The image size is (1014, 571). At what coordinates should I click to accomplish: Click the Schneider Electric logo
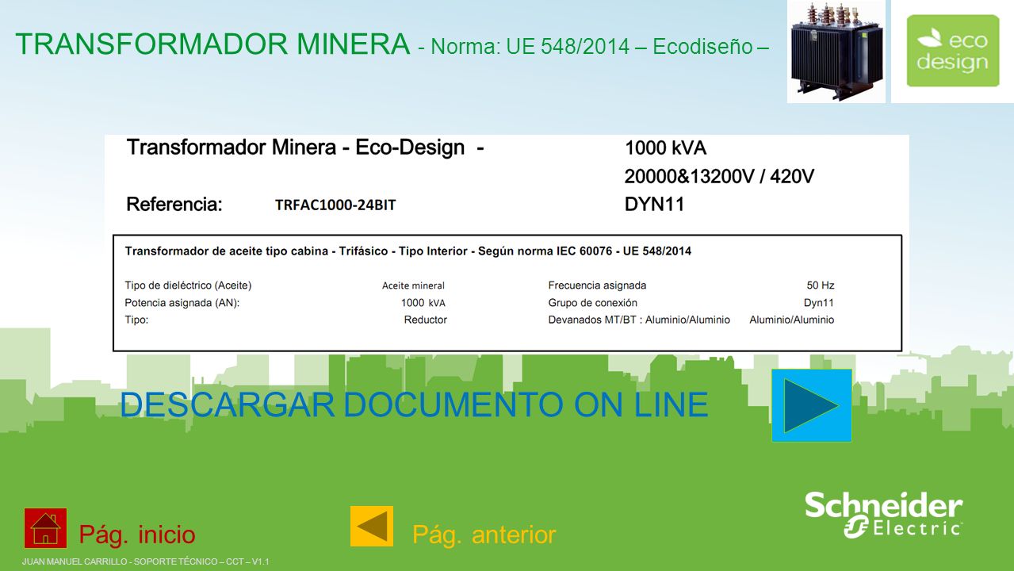(x=884, y=515)
